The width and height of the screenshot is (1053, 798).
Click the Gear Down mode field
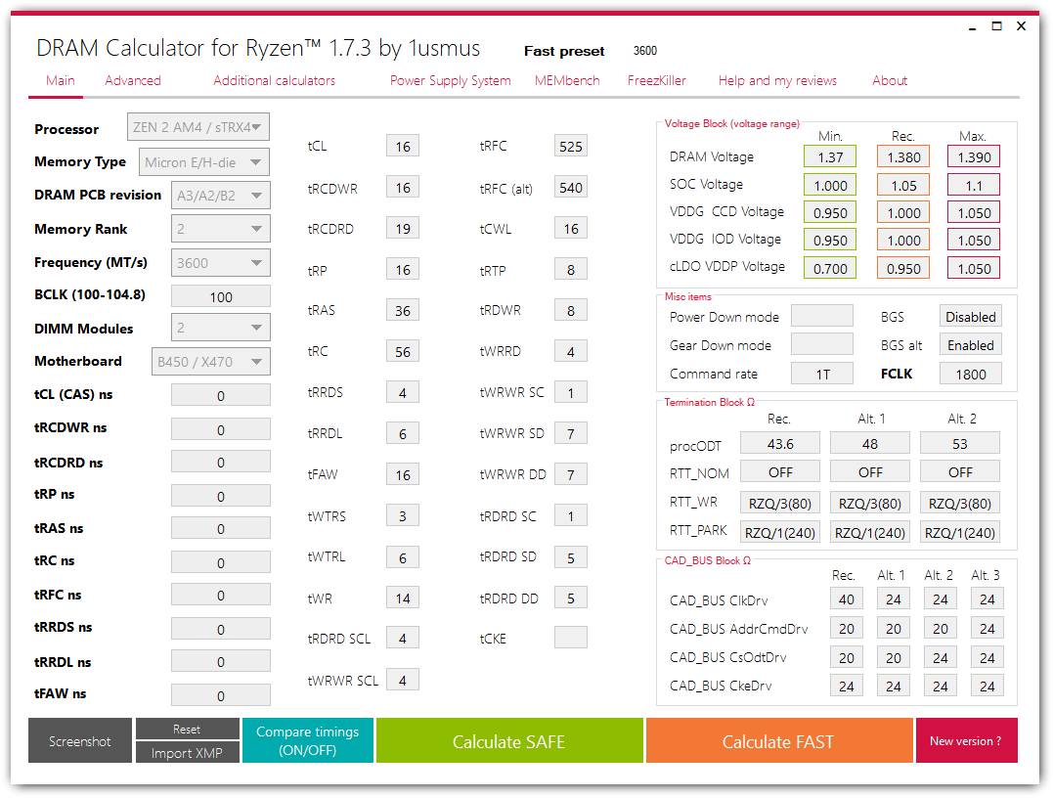click(x=822, y=344)
